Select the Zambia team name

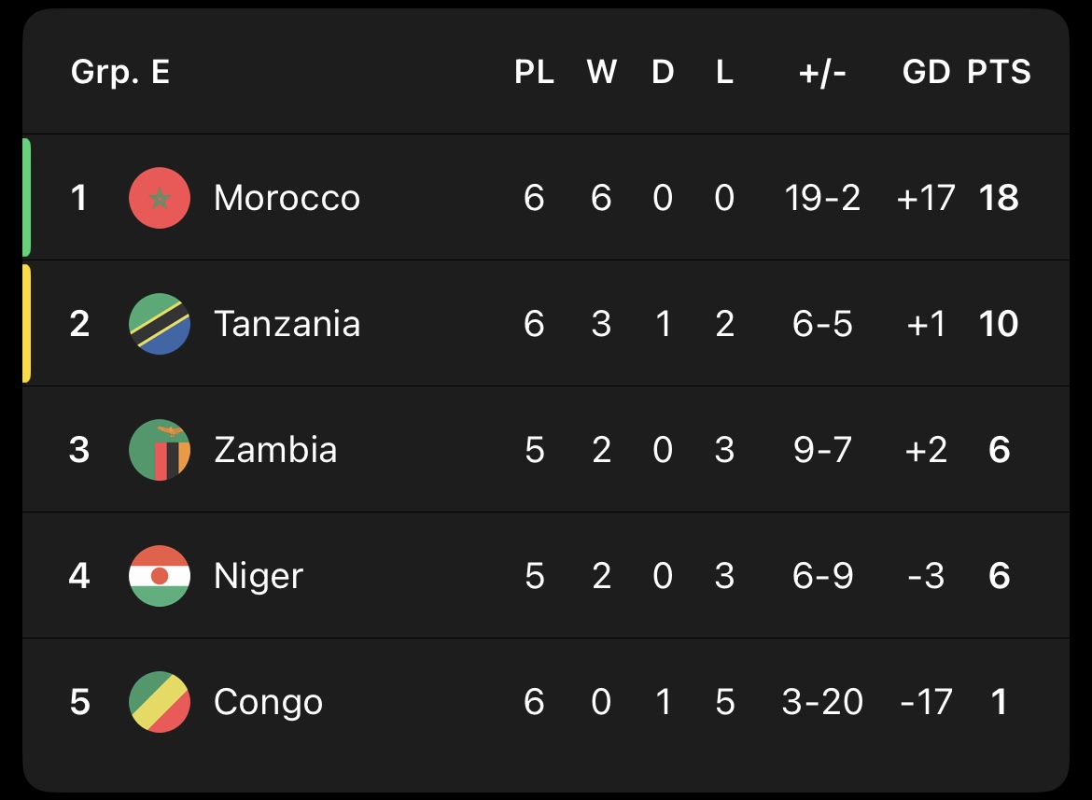point(275,450)
